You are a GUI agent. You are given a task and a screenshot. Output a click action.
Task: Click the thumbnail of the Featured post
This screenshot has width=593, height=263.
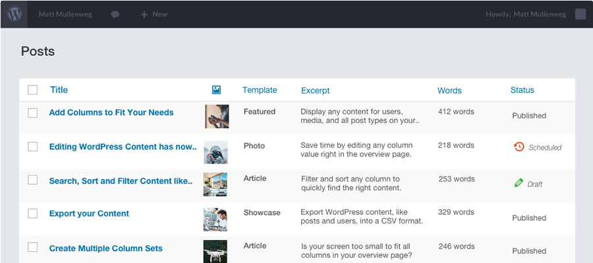pyautogui.click(x=217, y=116)
